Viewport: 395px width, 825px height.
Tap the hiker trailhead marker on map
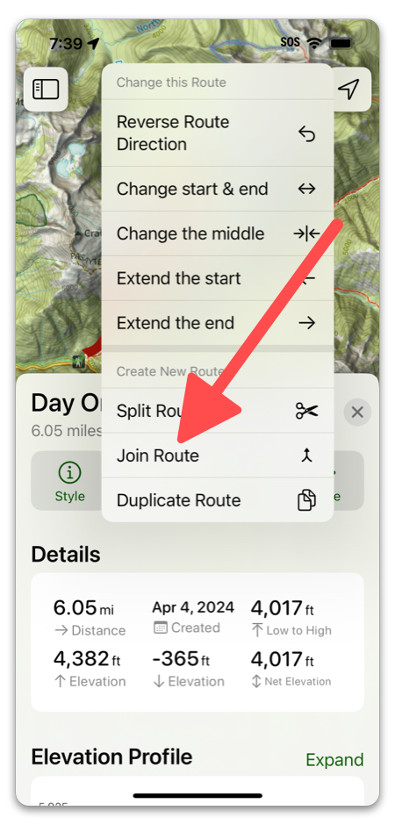77,361
